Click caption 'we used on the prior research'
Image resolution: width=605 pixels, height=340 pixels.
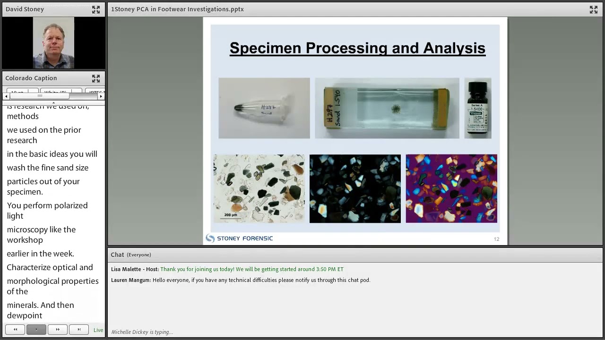click(x=44, y=135)
